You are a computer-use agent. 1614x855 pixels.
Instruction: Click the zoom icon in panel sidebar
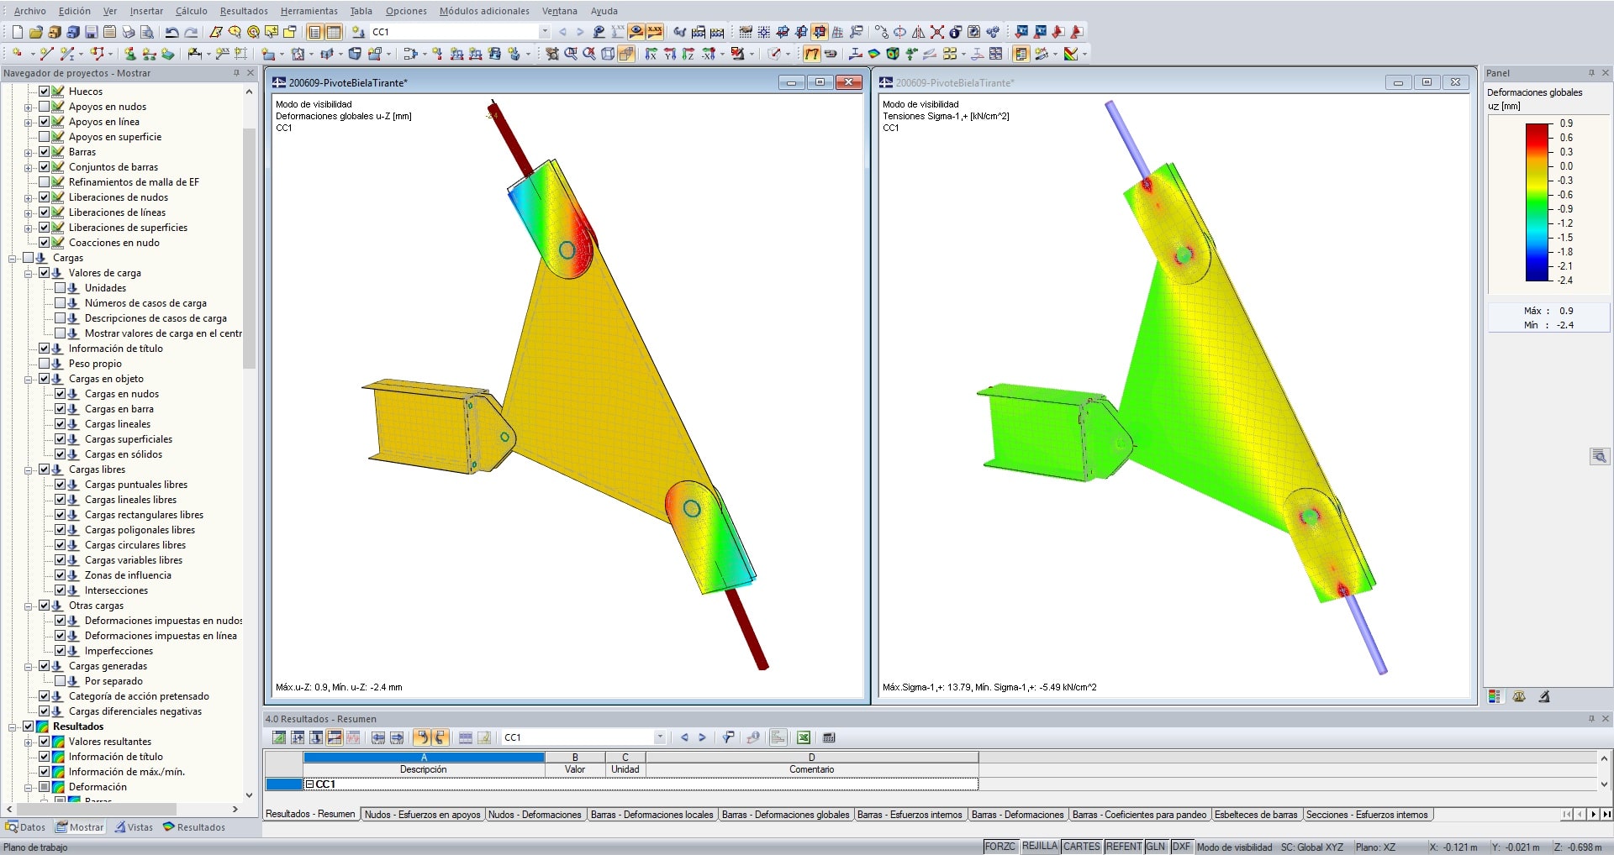[x=1599, y=456]
